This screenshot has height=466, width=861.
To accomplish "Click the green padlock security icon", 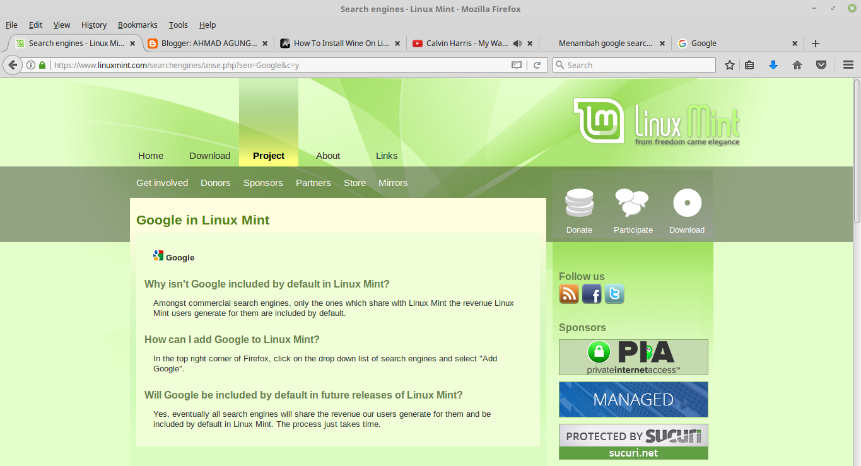I will pyautogui.click(x=42, y=65).
